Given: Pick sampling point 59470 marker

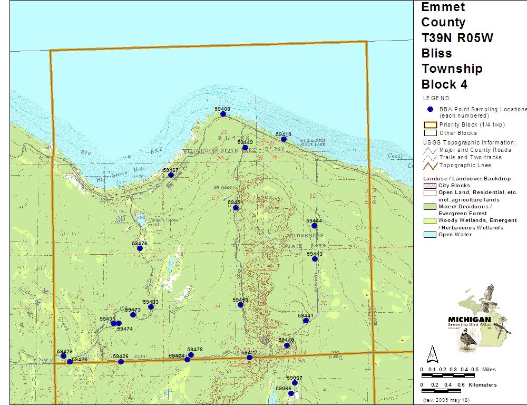Looking at the screenshot, I should (140, 248).
